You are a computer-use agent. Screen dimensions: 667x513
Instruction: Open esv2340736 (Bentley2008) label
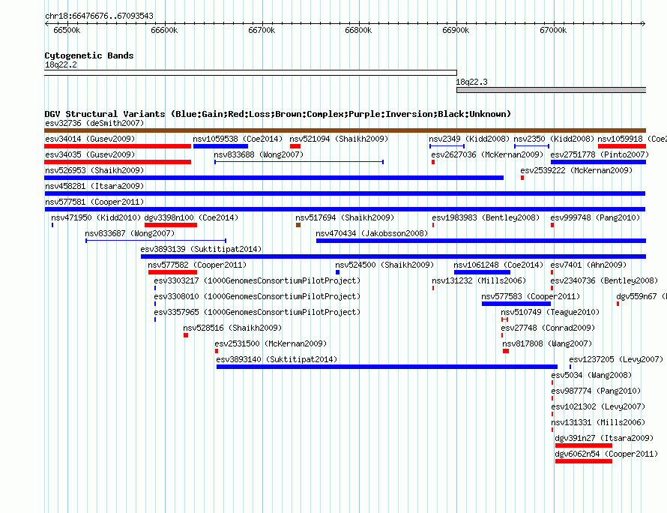coord(604,280)
